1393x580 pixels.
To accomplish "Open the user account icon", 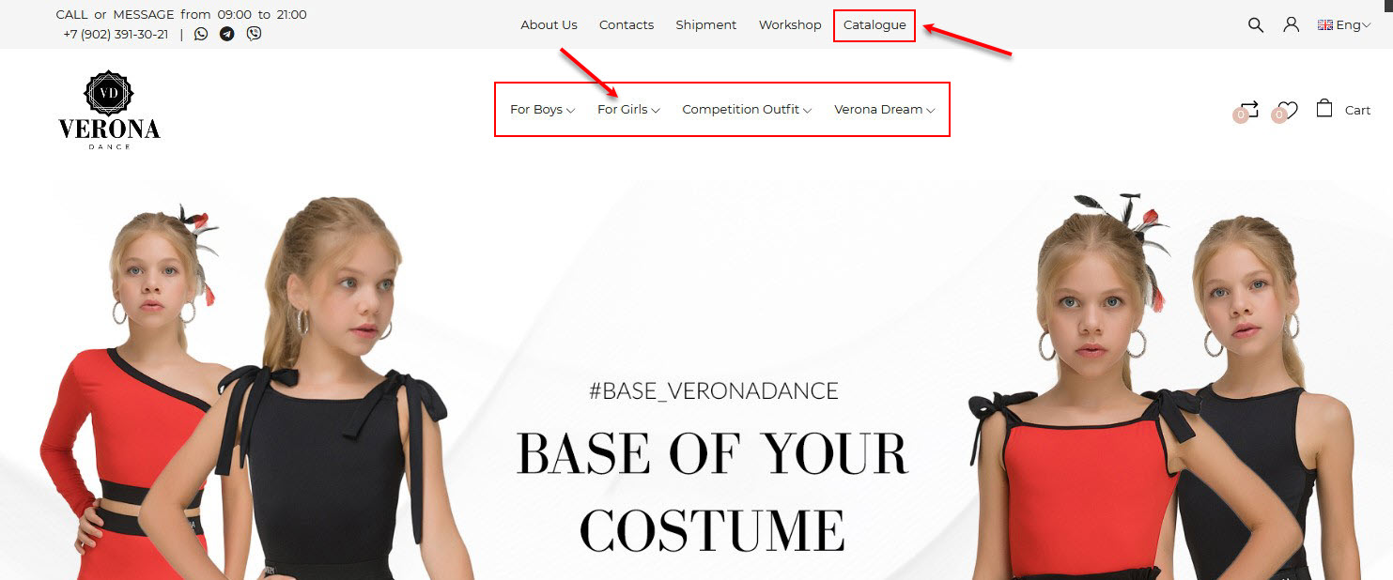I will pyautogui.click(x=1292, y=25).
